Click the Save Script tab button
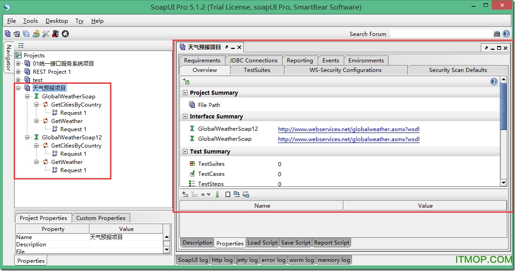Viewport: 515px width, 271px height. 296,242
